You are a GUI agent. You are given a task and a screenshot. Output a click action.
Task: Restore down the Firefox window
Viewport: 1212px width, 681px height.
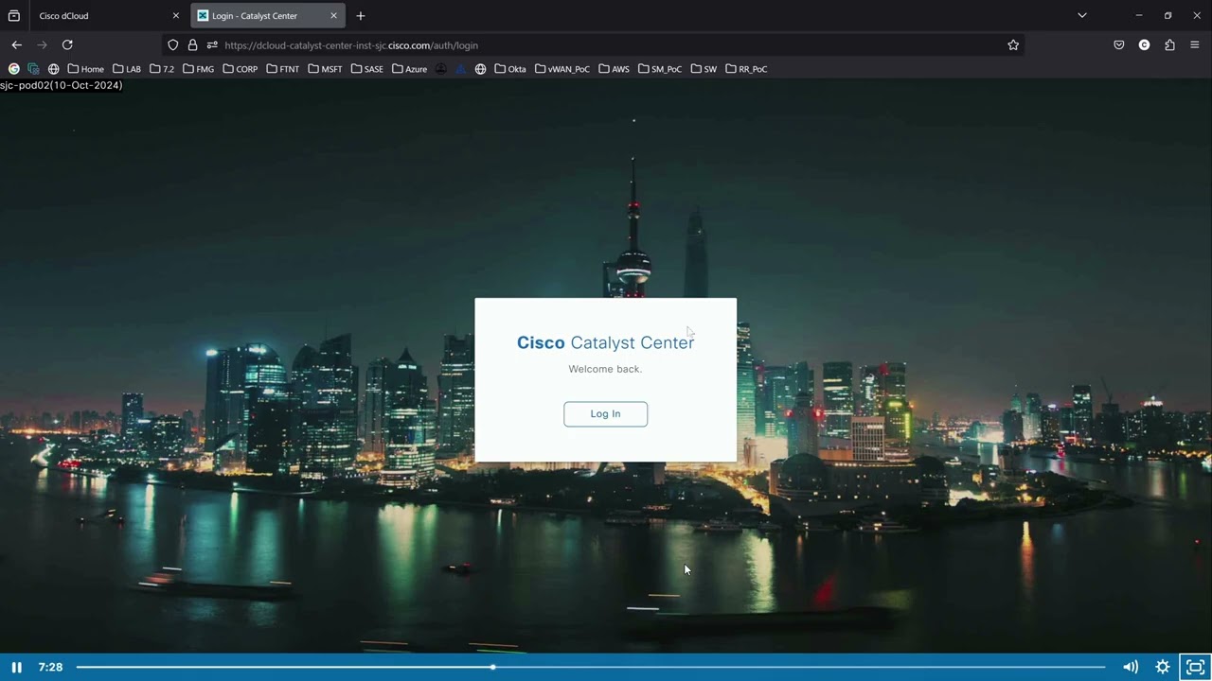click(x=1167, y=15)
